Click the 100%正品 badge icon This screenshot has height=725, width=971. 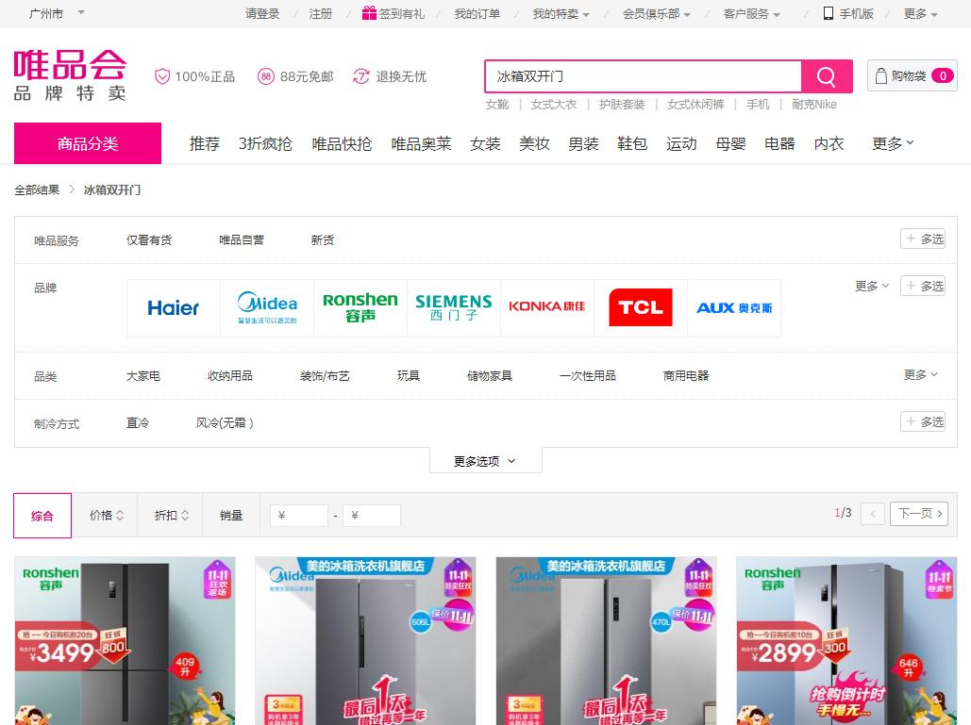pos(163,76)
